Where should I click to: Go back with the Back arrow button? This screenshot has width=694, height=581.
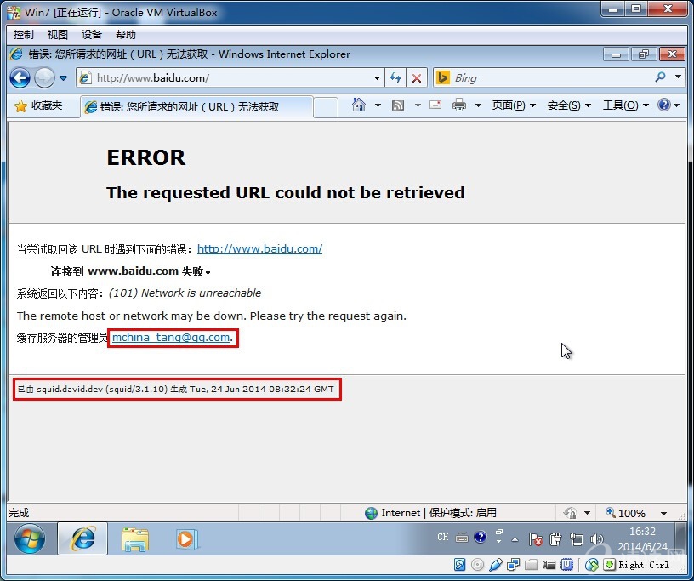tap(20, 78)
